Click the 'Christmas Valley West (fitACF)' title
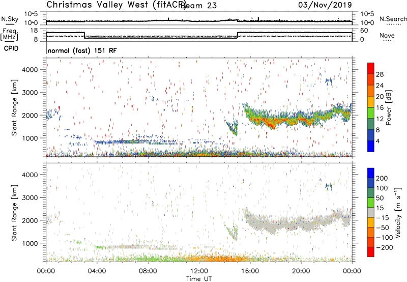The image size is (407, 282). click(x=117, y=5)
